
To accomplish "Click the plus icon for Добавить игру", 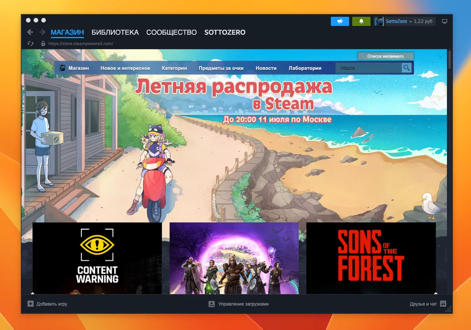I will pos(31,304).
